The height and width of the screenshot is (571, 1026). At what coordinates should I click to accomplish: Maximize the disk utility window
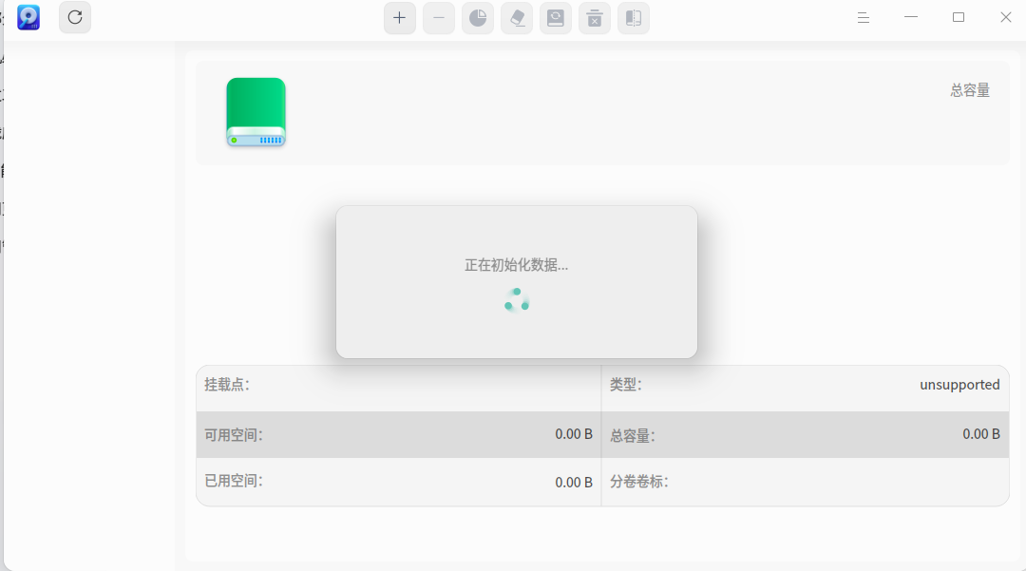pos(958,18)
